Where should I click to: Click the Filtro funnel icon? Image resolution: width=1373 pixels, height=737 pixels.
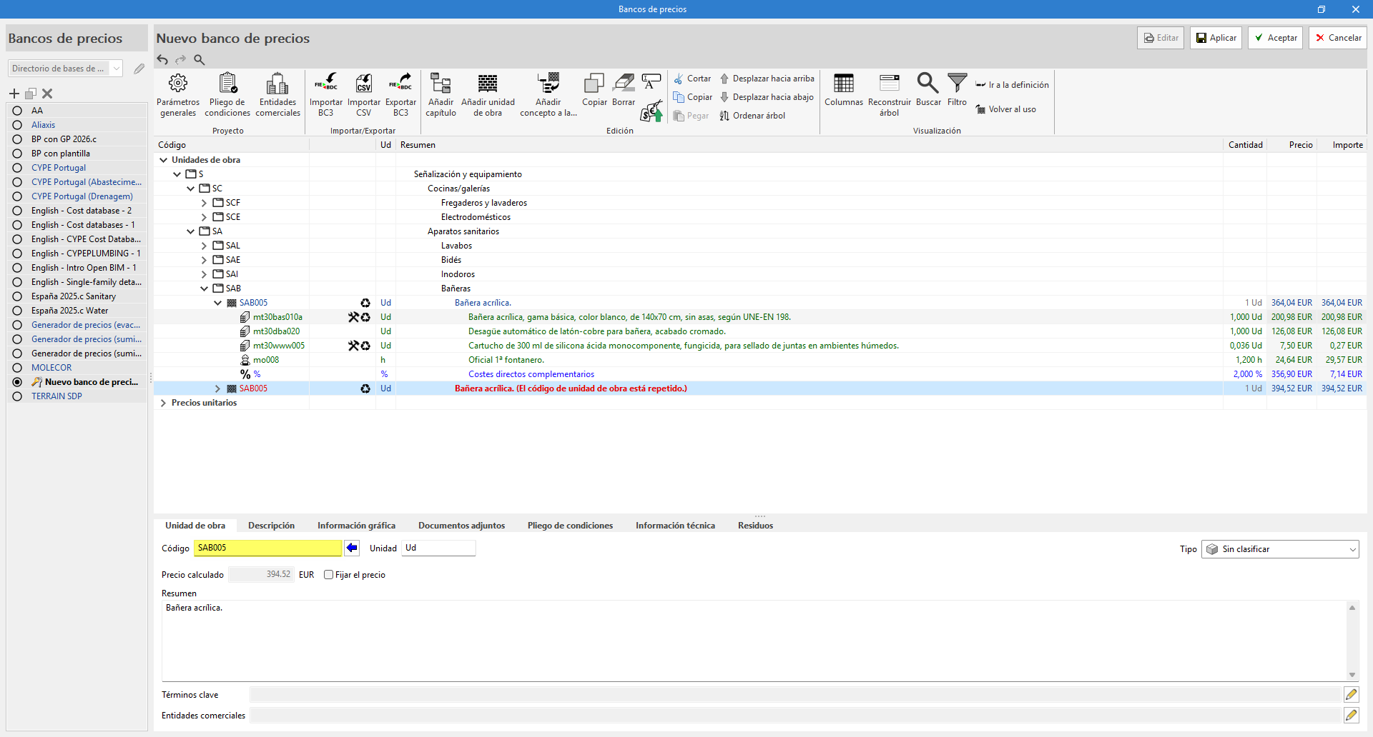(957, 91)
